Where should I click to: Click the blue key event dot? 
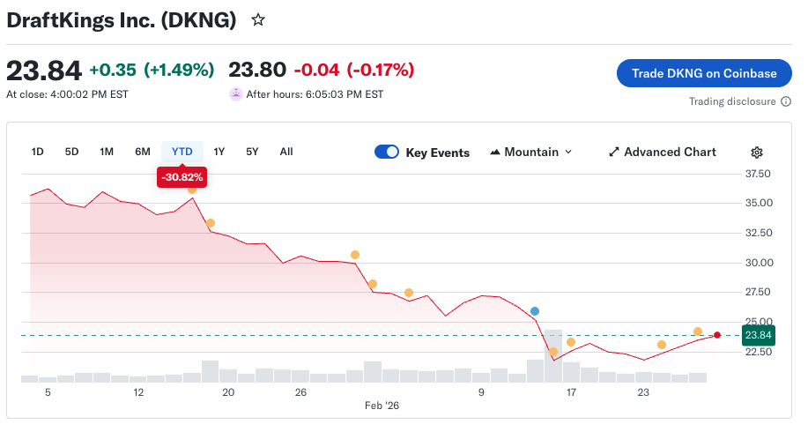point(535,311)
